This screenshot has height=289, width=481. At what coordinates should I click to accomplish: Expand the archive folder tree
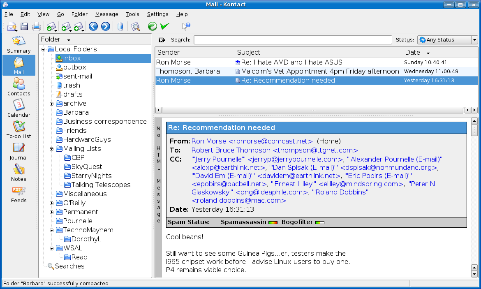coord(52,104)
